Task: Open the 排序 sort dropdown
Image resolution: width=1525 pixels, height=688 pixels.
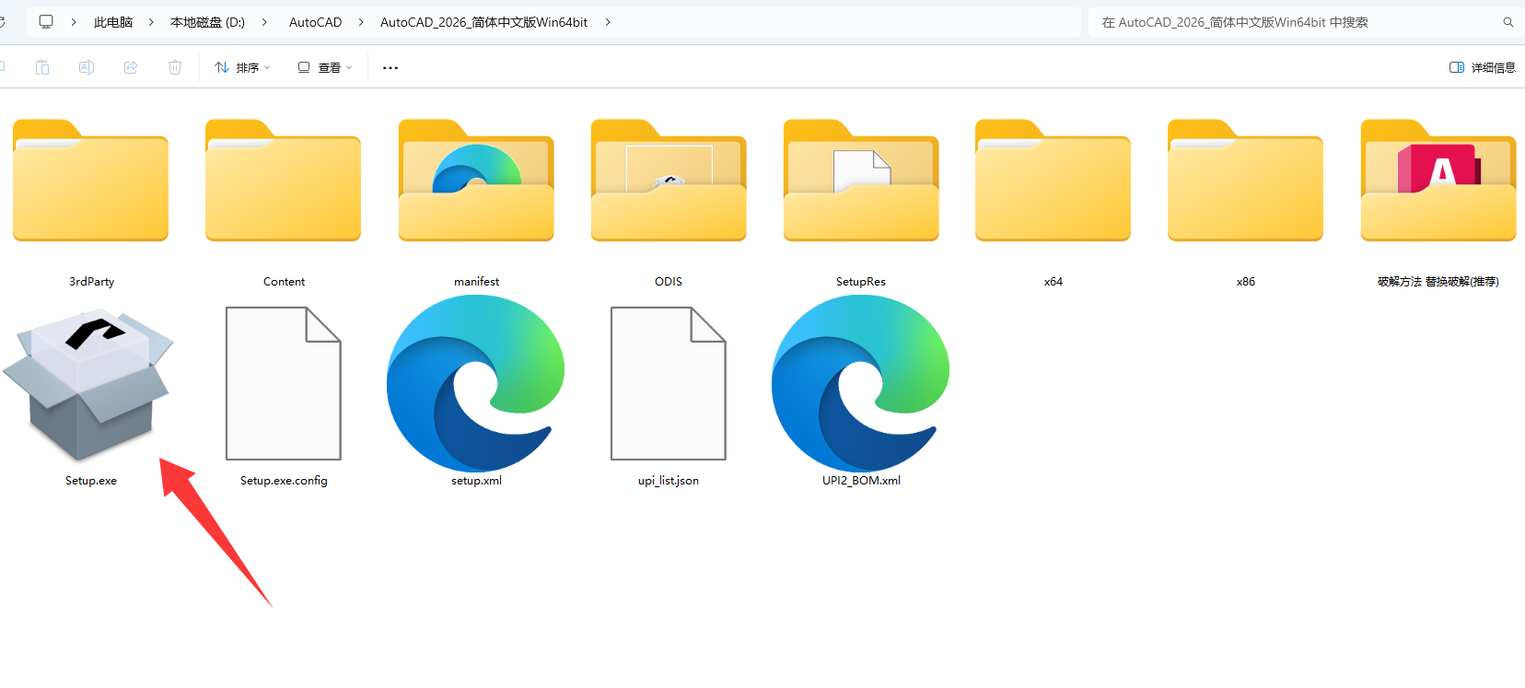Action: 242,67
